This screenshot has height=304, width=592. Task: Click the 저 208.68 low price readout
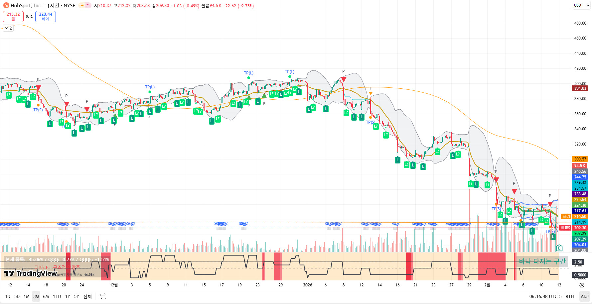coord(141,6)
